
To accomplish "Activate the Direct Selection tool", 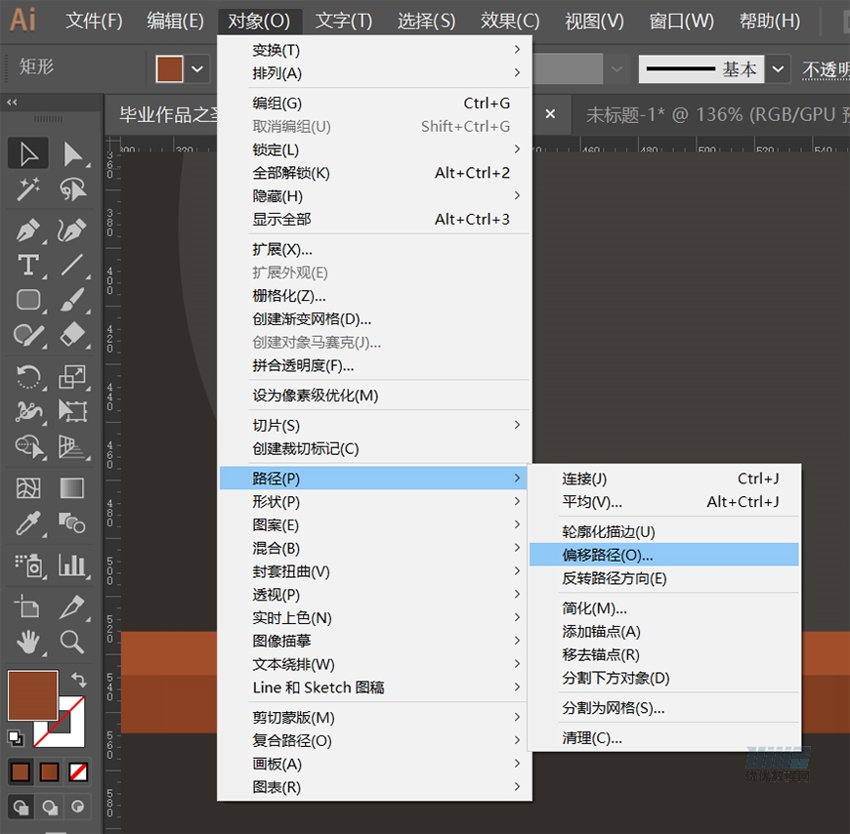I will pos(72,154).
